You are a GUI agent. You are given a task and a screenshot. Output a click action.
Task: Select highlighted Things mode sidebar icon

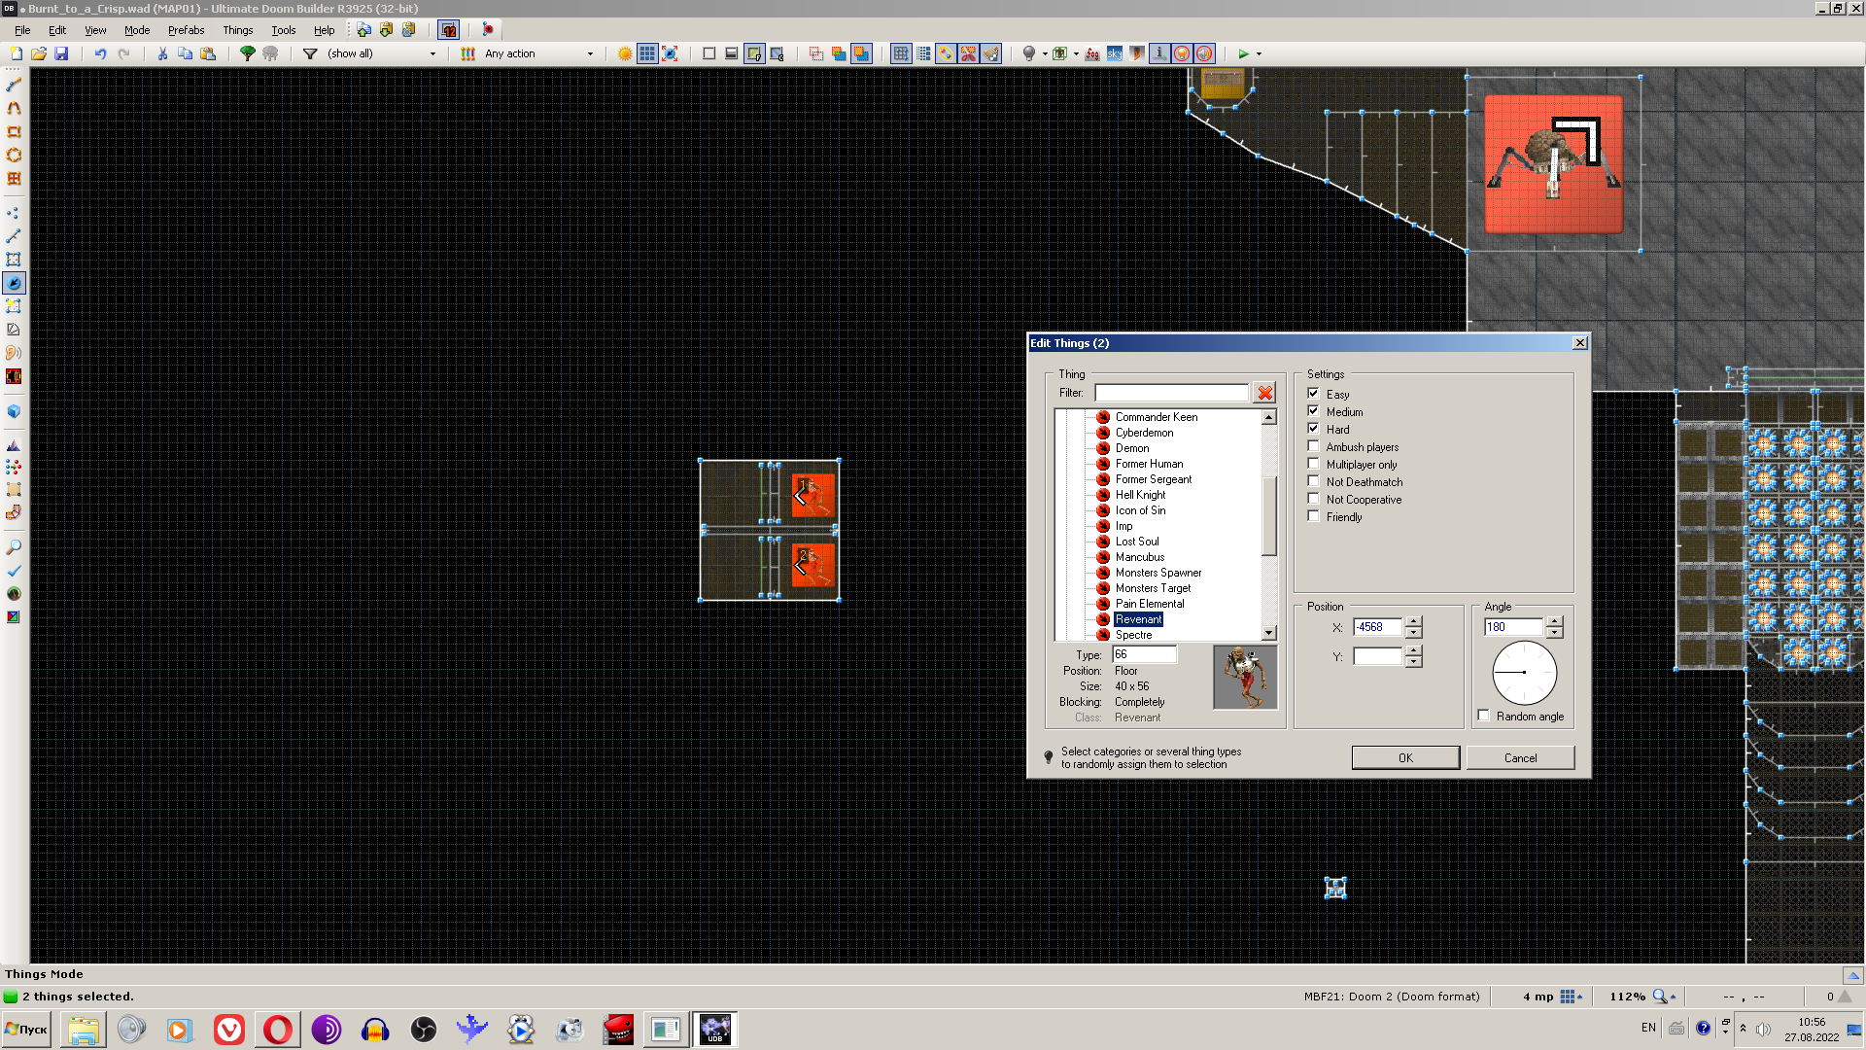point(14,283)
